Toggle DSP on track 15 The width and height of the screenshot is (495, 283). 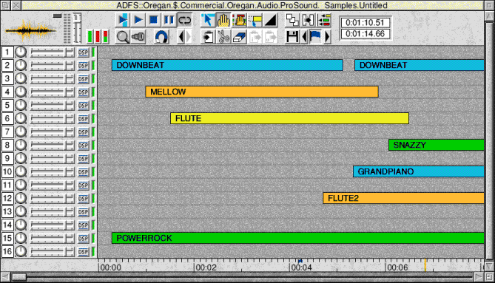[x=83, y=239]
